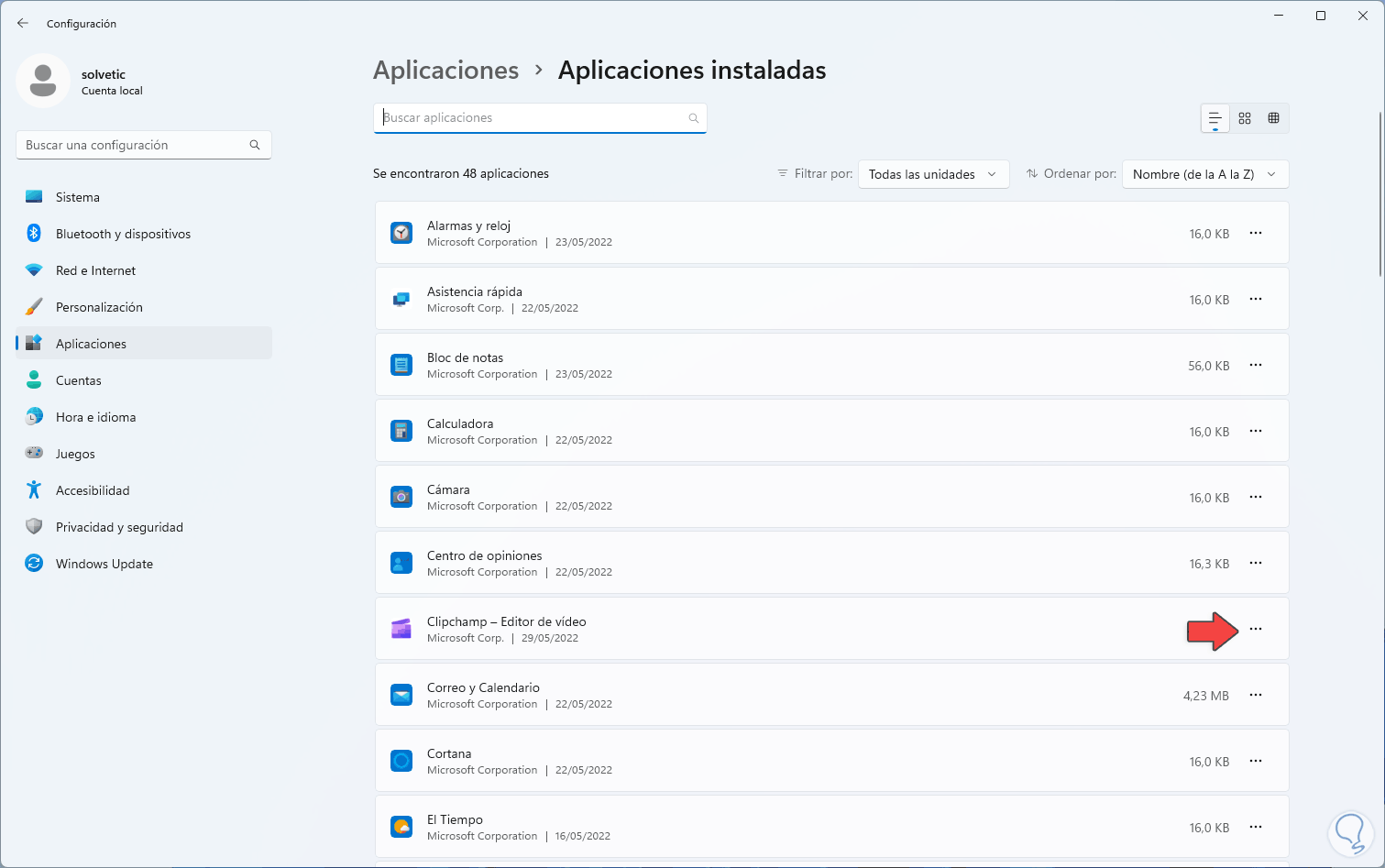Select the list view layout icon
This screenshot has width=1385, height=868.
[x=1215, y=118]
